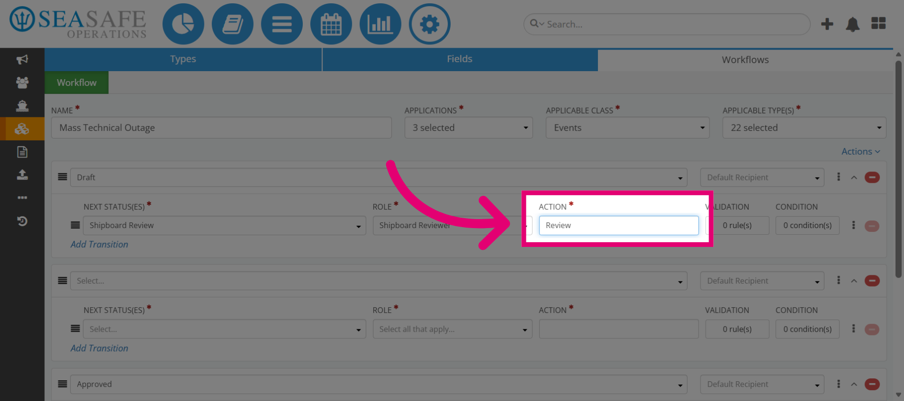Click the megaphone sidebar icon
Viewport: 904px width, 401px height.
(x=22, y=59)
